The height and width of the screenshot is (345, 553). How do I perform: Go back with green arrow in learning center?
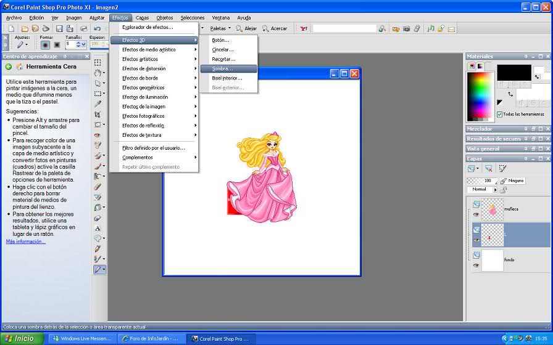[x=9, y=67]
